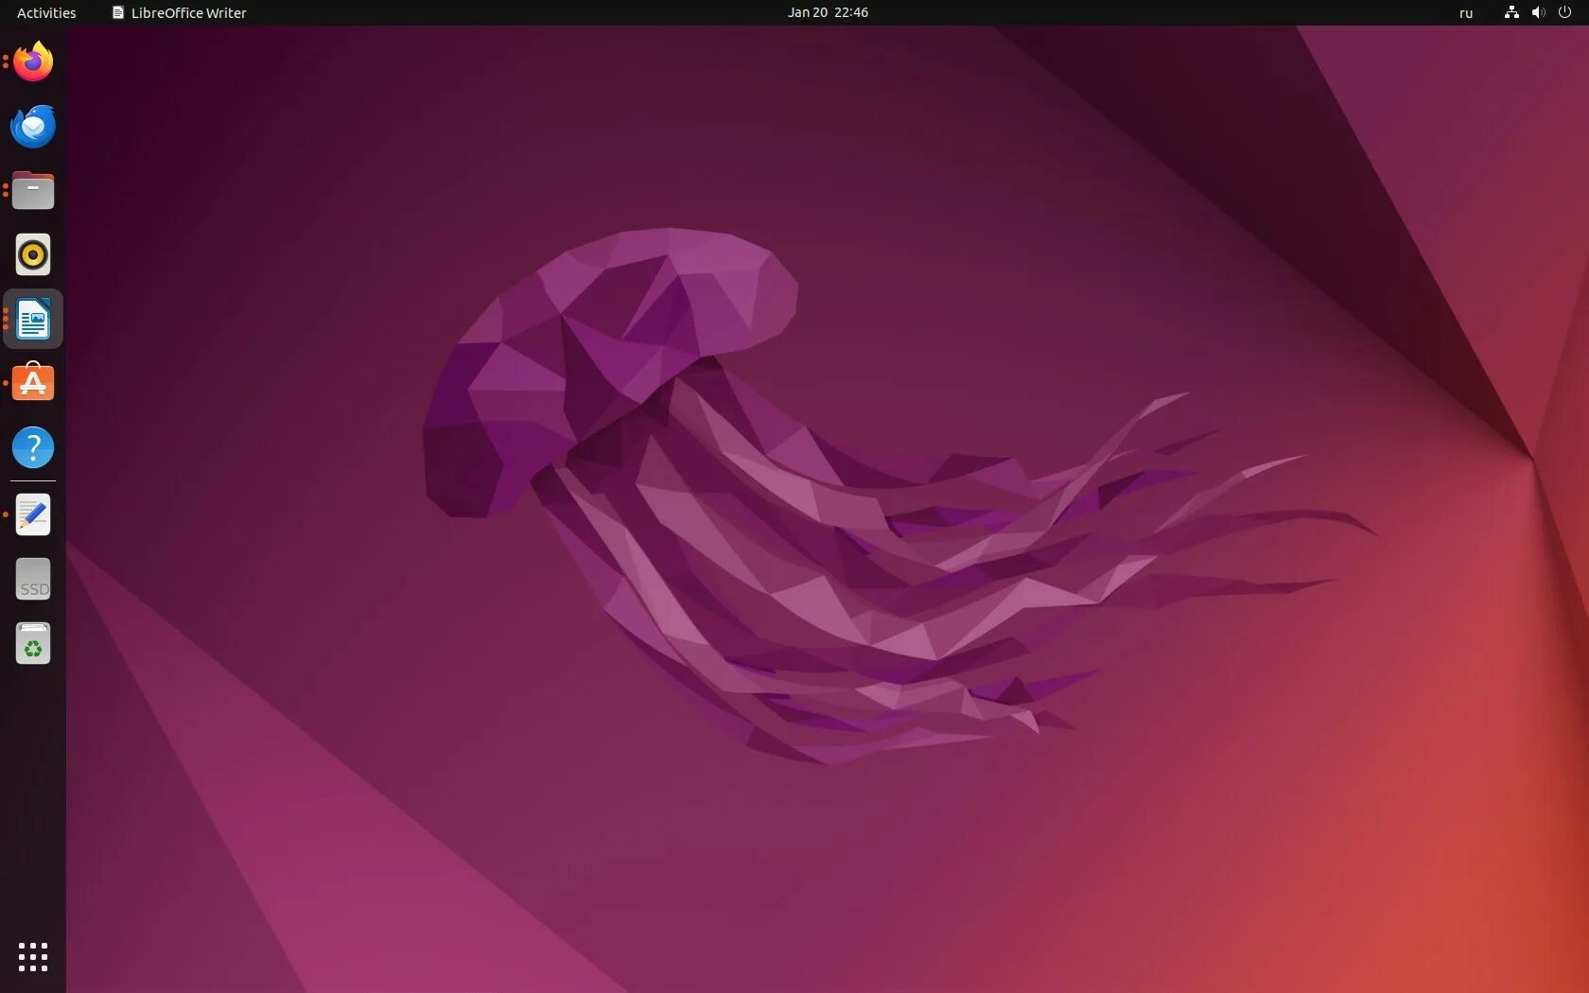The image size is (1589, 993).
Task: Open Firefox from the dock
Action: tap(33, 62)
